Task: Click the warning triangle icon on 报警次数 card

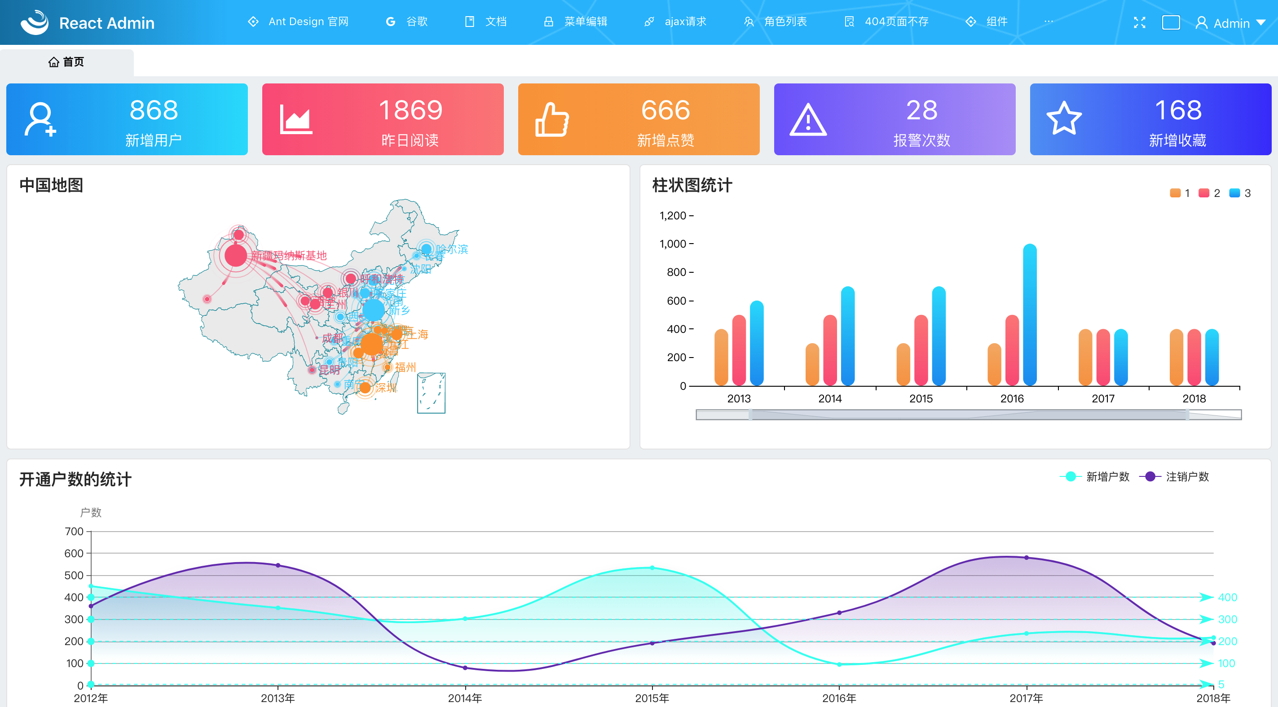Action: pyautogui.click(x=808, y=119)
